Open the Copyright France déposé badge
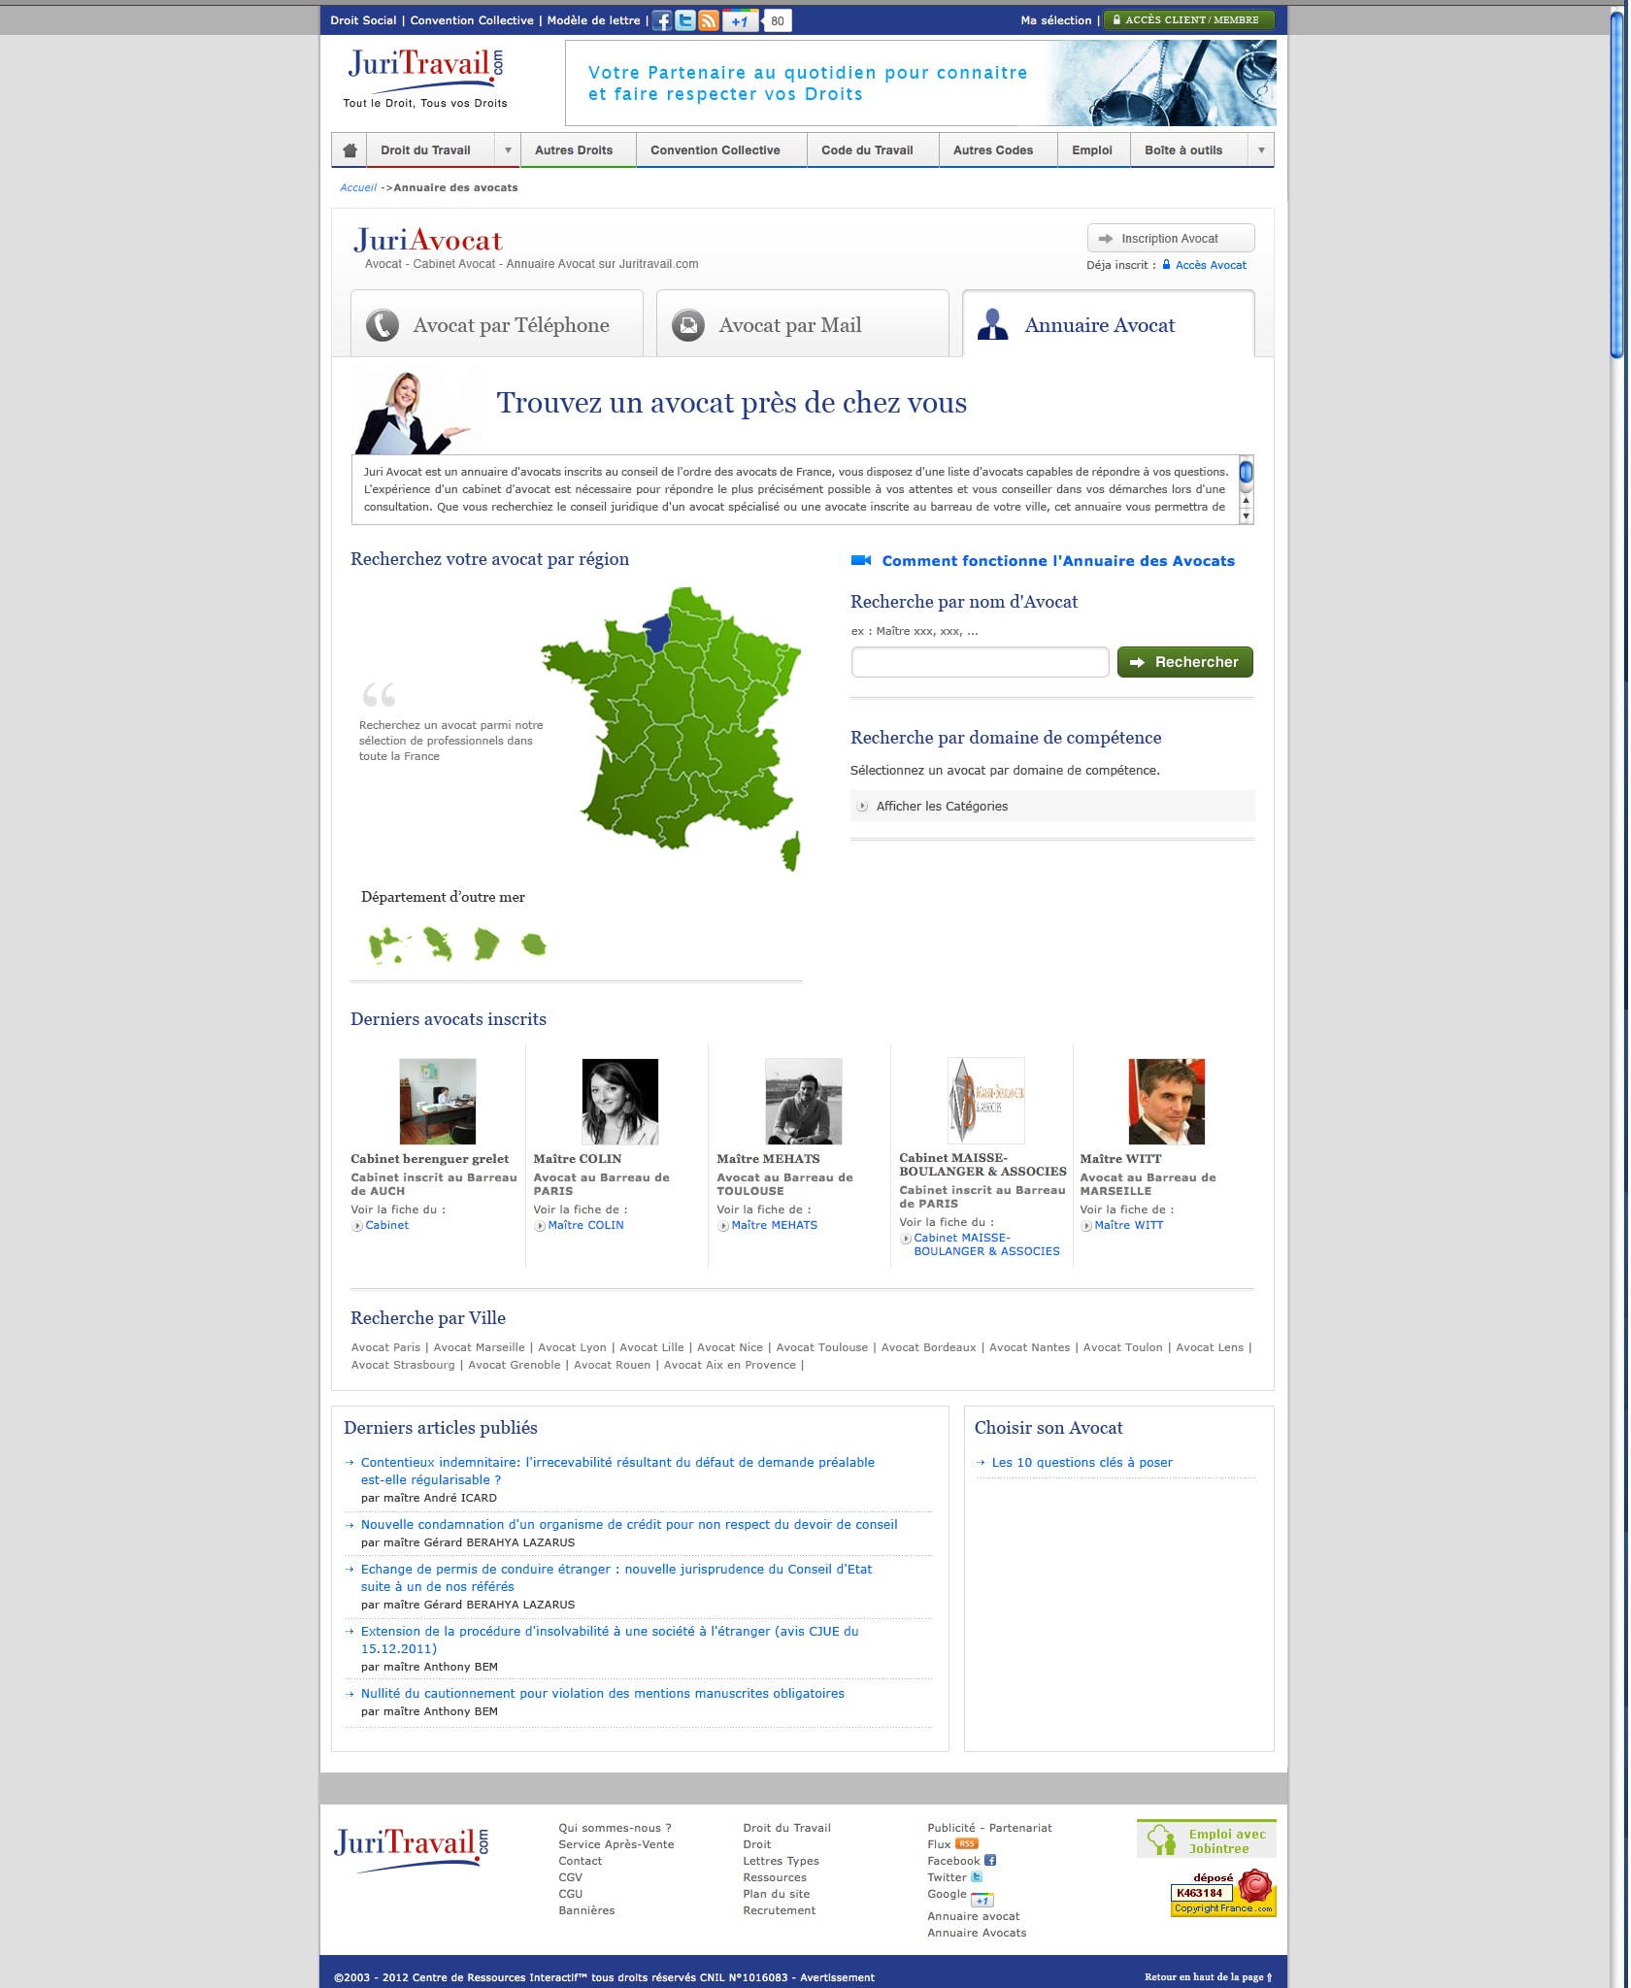Viewport: 1631px width, 1988px height. [1223, 1894]
